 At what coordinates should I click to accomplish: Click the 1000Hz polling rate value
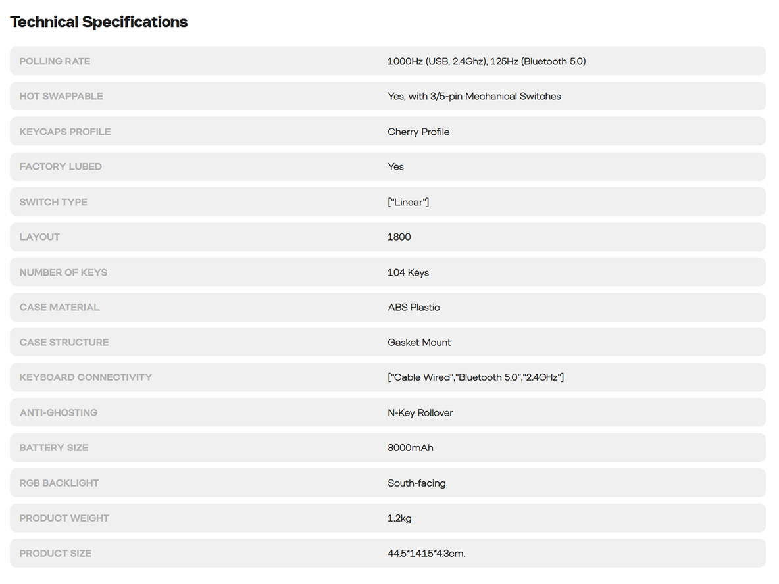point(486,61)
